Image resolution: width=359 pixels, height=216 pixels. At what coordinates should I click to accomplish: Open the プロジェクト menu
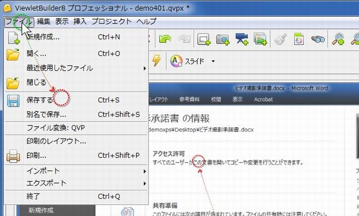111,22
